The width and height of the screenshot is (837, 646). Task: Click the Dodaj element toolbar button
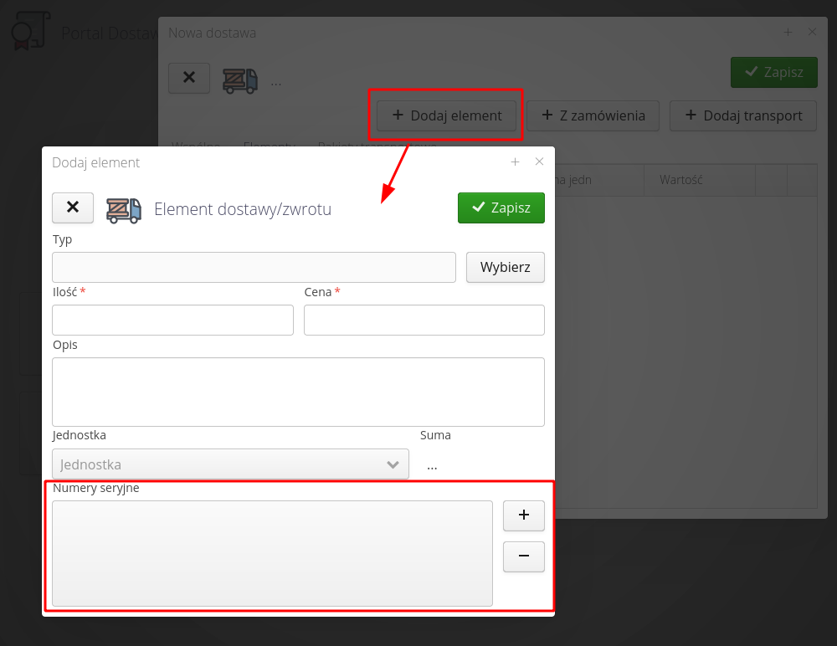(x=446, y=115)
